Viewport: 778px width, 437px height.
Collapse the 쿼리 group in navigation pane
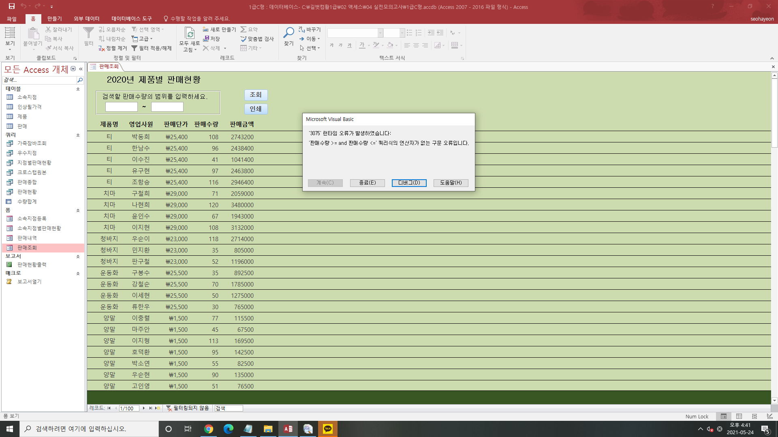click(x=78, y=135)
